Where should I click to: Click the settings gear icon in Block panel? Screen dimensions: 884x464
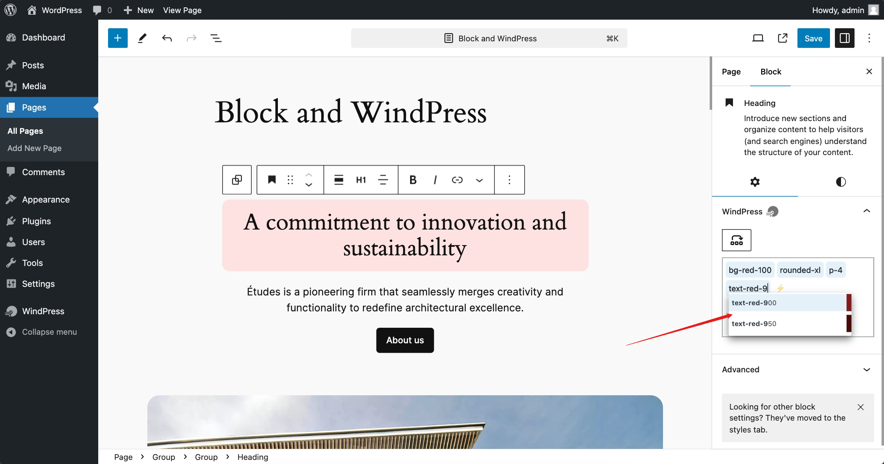tap(755, 181)
